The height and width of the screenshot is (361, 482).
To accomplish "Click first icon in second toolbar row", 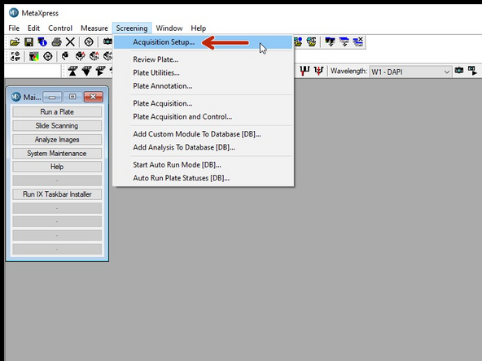I will pyautogui.click(x=15, y=56).
